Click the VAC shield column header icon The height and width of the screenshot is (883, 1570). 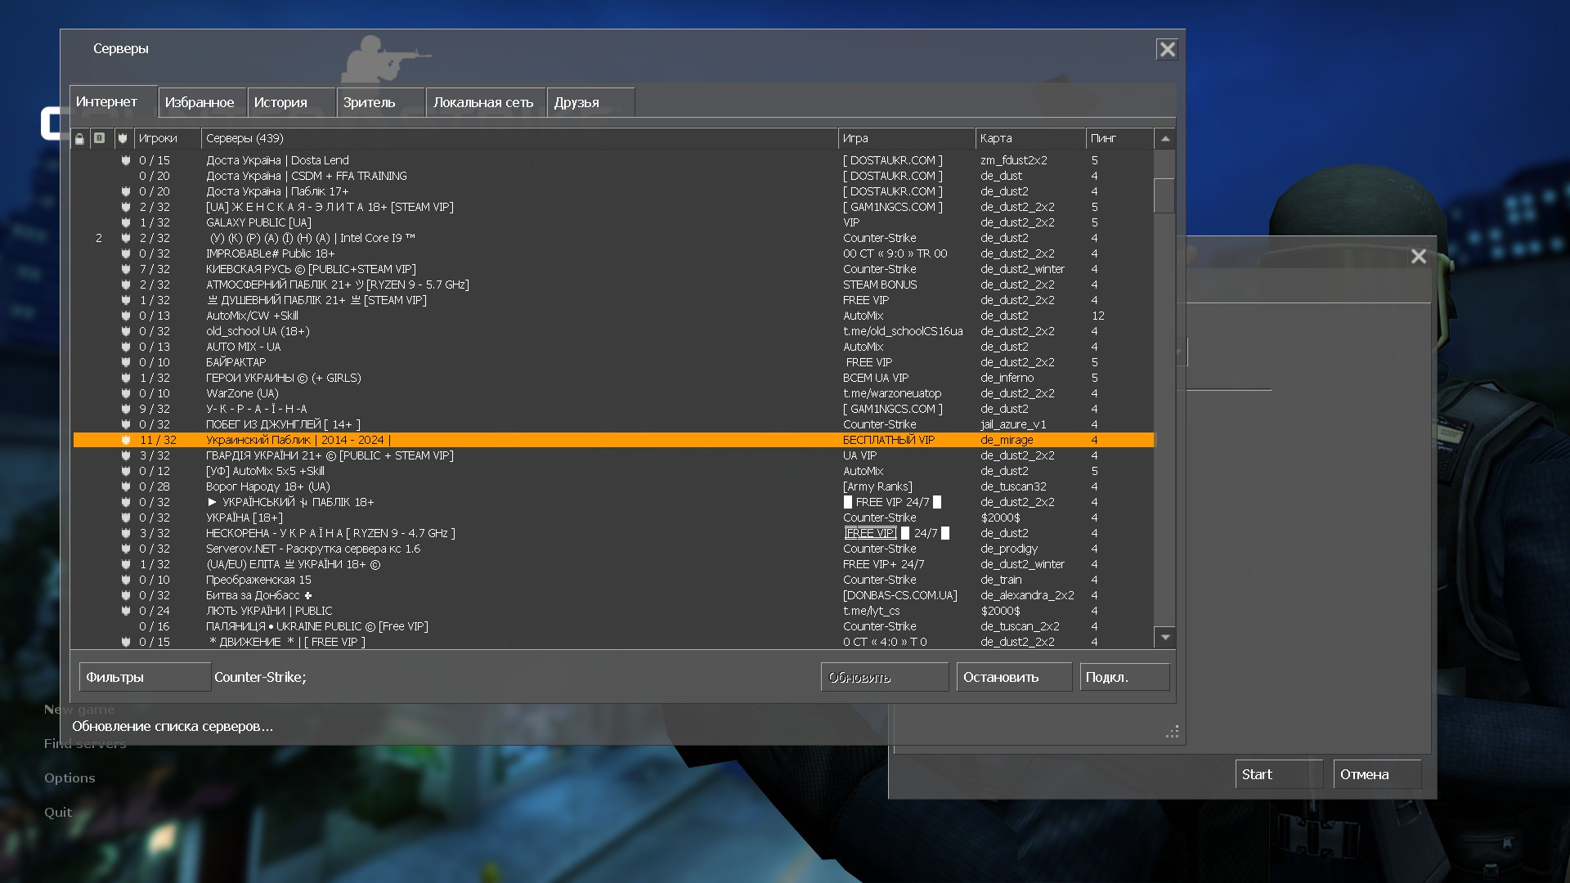point(123,138)
